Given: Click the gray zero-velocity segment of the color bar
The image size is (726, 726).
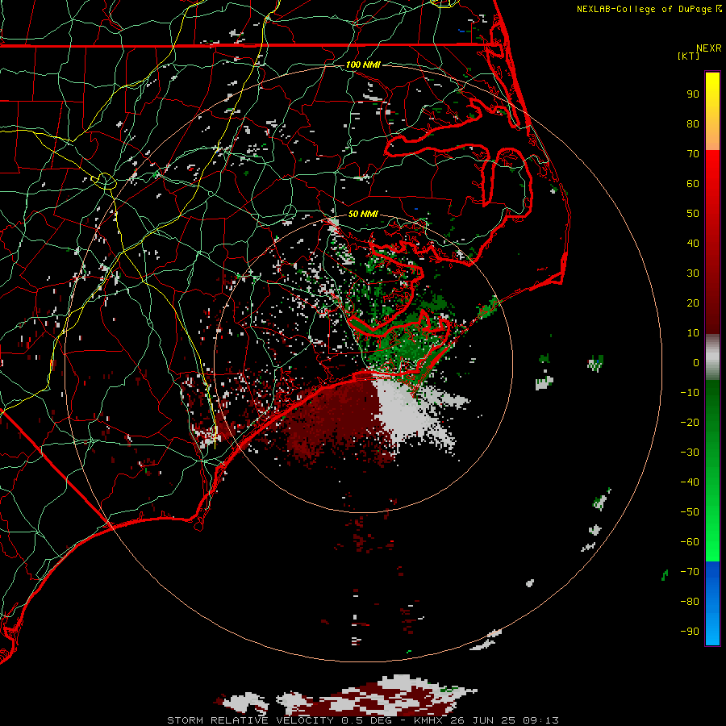Looking at the screenshot, I should (712, 357).
